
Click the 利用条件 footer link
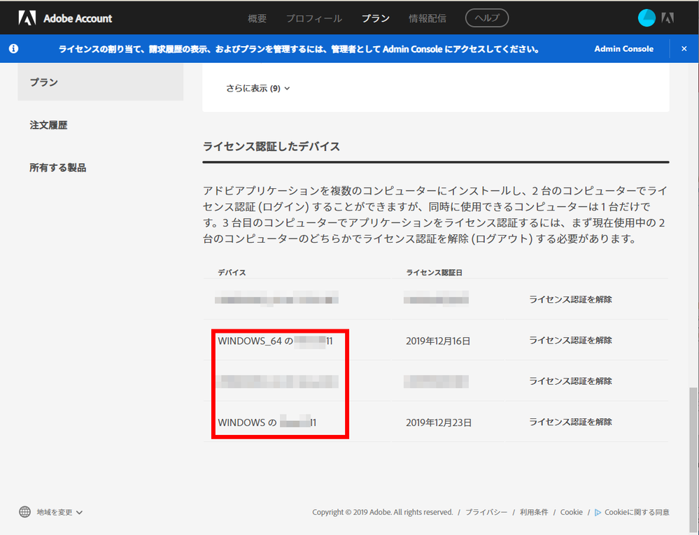(534, 513)
